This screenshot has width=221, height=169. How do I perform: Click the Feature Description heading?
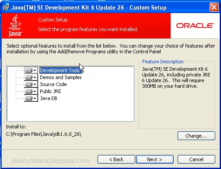point(163,62)
